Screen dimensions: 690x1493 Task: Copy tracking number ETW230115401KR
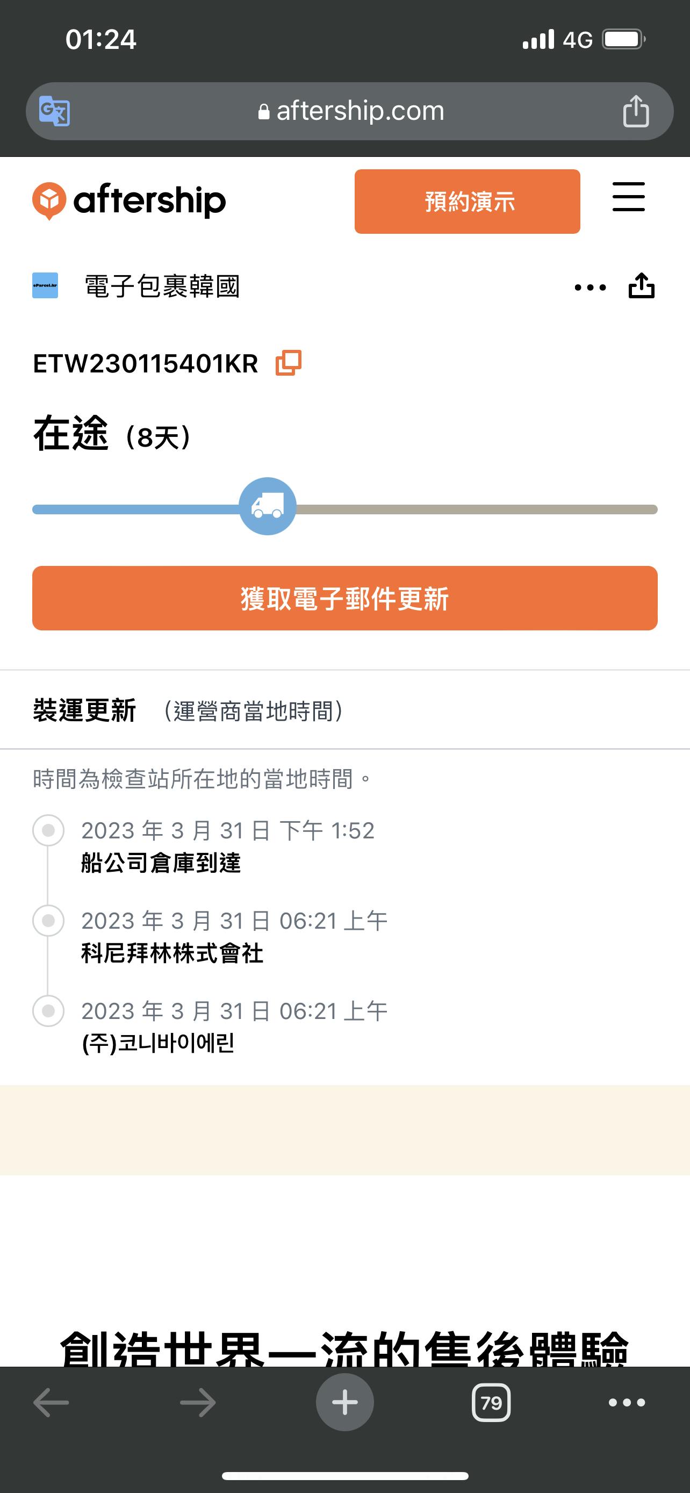click(x=289, y=363)
